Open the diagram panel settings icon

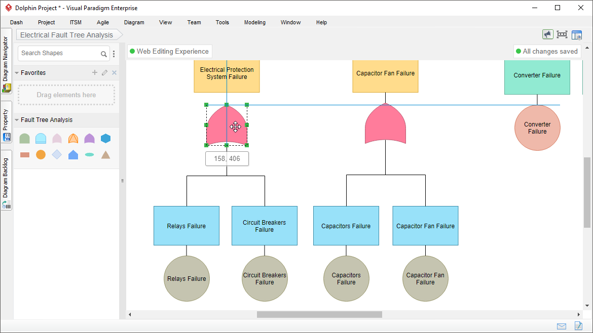pyautogui.click(x=577, y=35)
